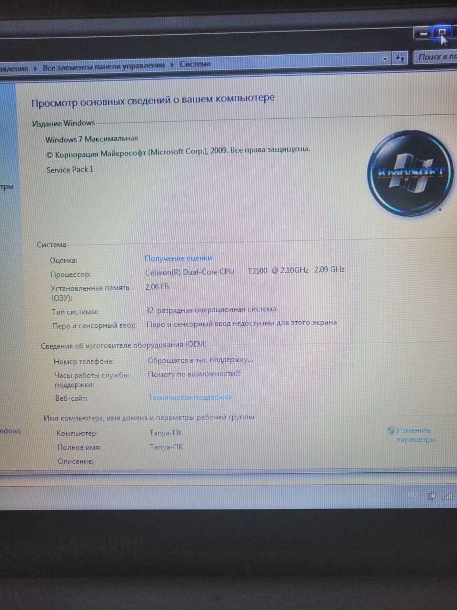The image size is (457, 610).
Task: Click the Сведения об изготовителе оборудования (OEM) header
Action: tap(124, 345)
